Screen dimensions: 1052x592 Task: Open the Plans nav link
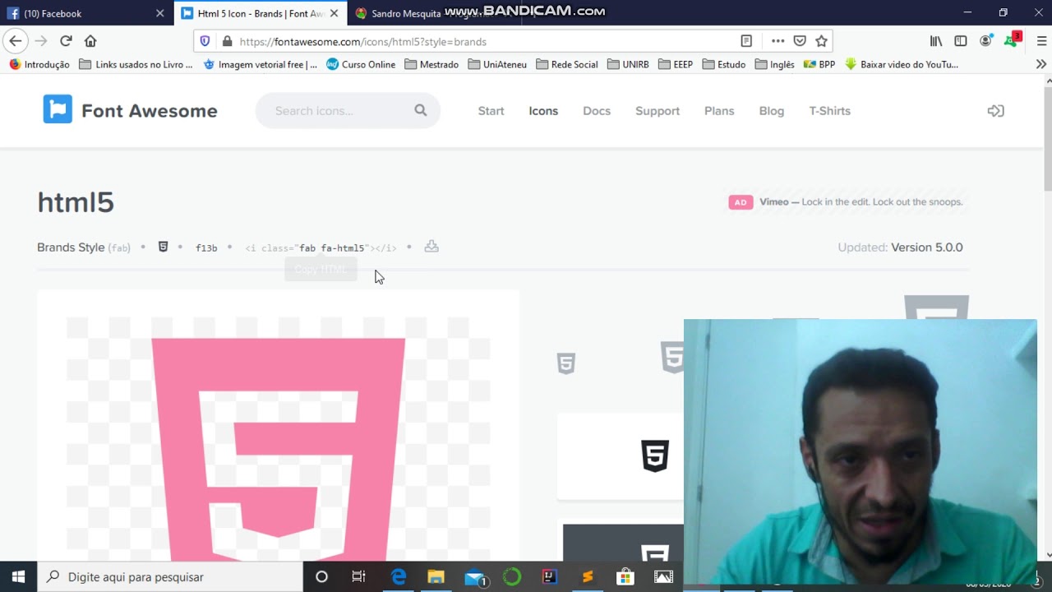pyautogui.click(x=719, y=111)
